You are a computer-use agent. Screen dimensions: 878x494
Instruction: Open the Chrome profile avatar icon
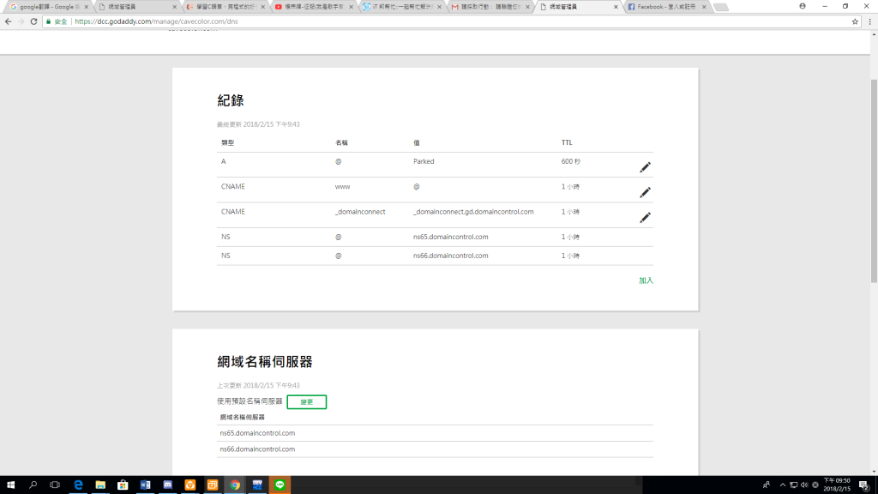[x=803, y=6]
